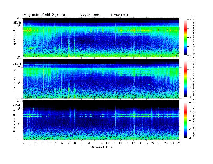Select the dH/dt spectrogram plot
The height and width of the screenshot is (164, 213).
point(101,37)
